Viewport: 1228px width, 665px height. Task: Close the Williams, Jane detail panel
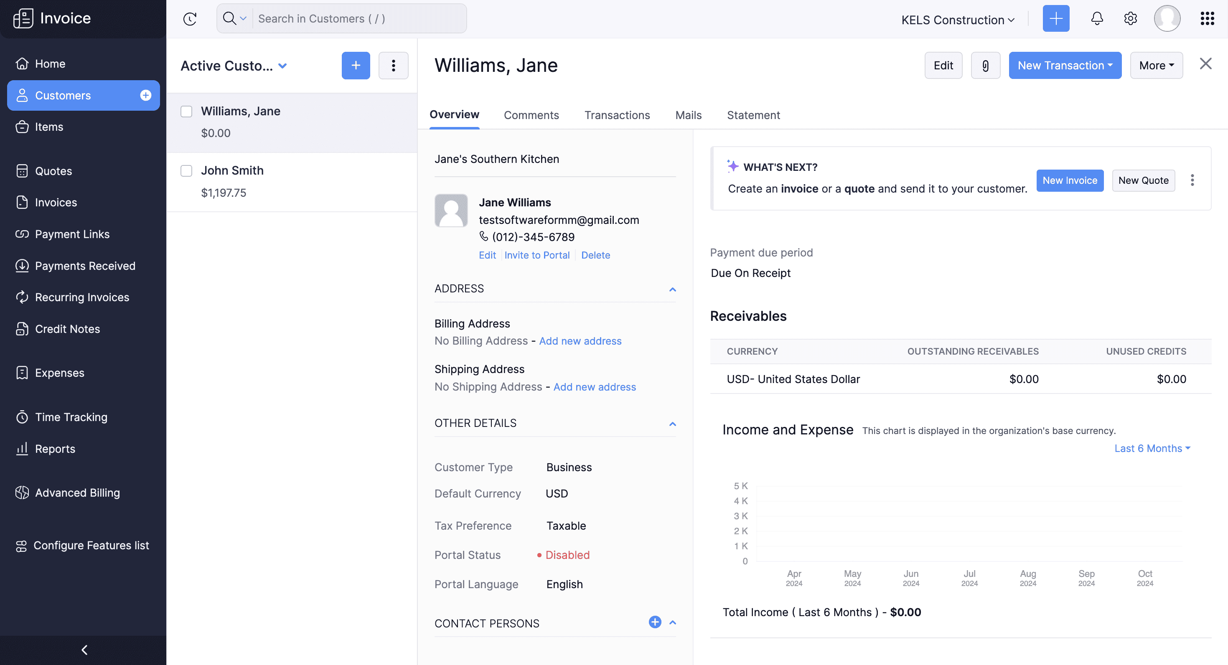pos(1205,63)
